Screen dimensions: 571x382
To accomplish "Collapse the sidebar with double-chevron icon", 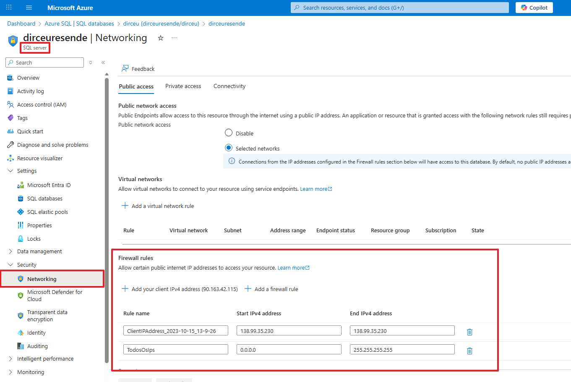I will (x=103, y=62).
